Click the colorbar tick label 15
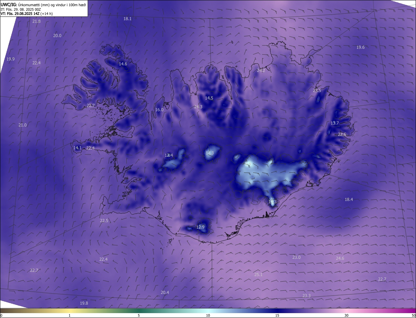Image resolution: width=416 pixels, height=318 pixels. [277, 315]
